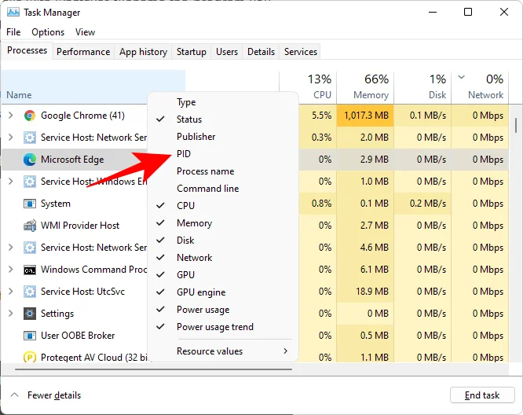Uncheck the Power usage column option
The height and width of the screenshot is (415, 523).
point(160,310)
